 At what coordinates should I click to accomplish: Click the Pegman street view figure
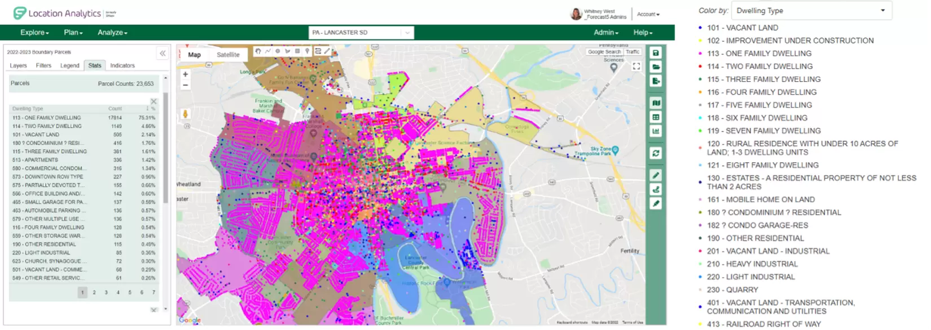[x=185, y=114]
